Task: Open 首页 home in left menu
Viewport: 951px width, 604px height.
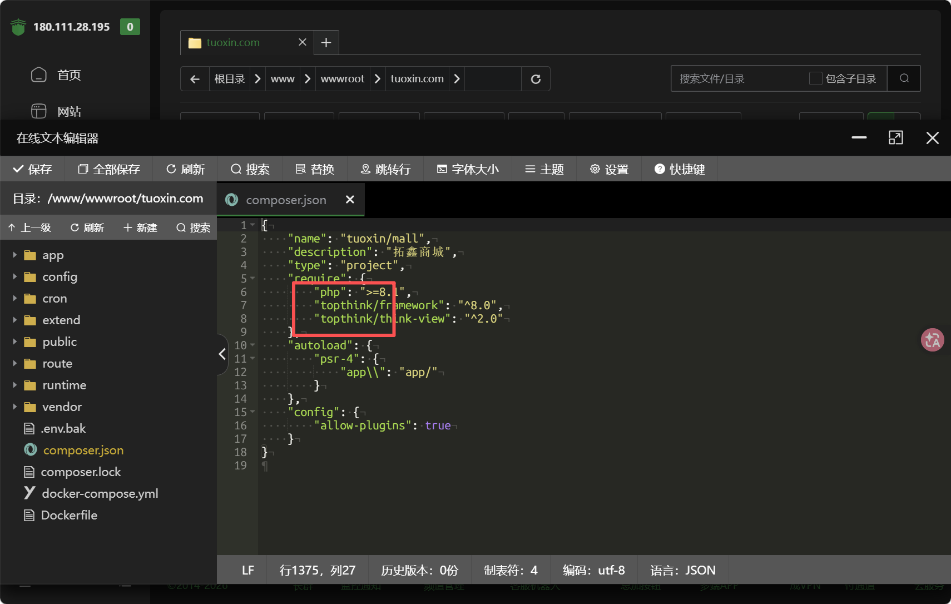Action: pyautogui.click(x=56, y=75)
